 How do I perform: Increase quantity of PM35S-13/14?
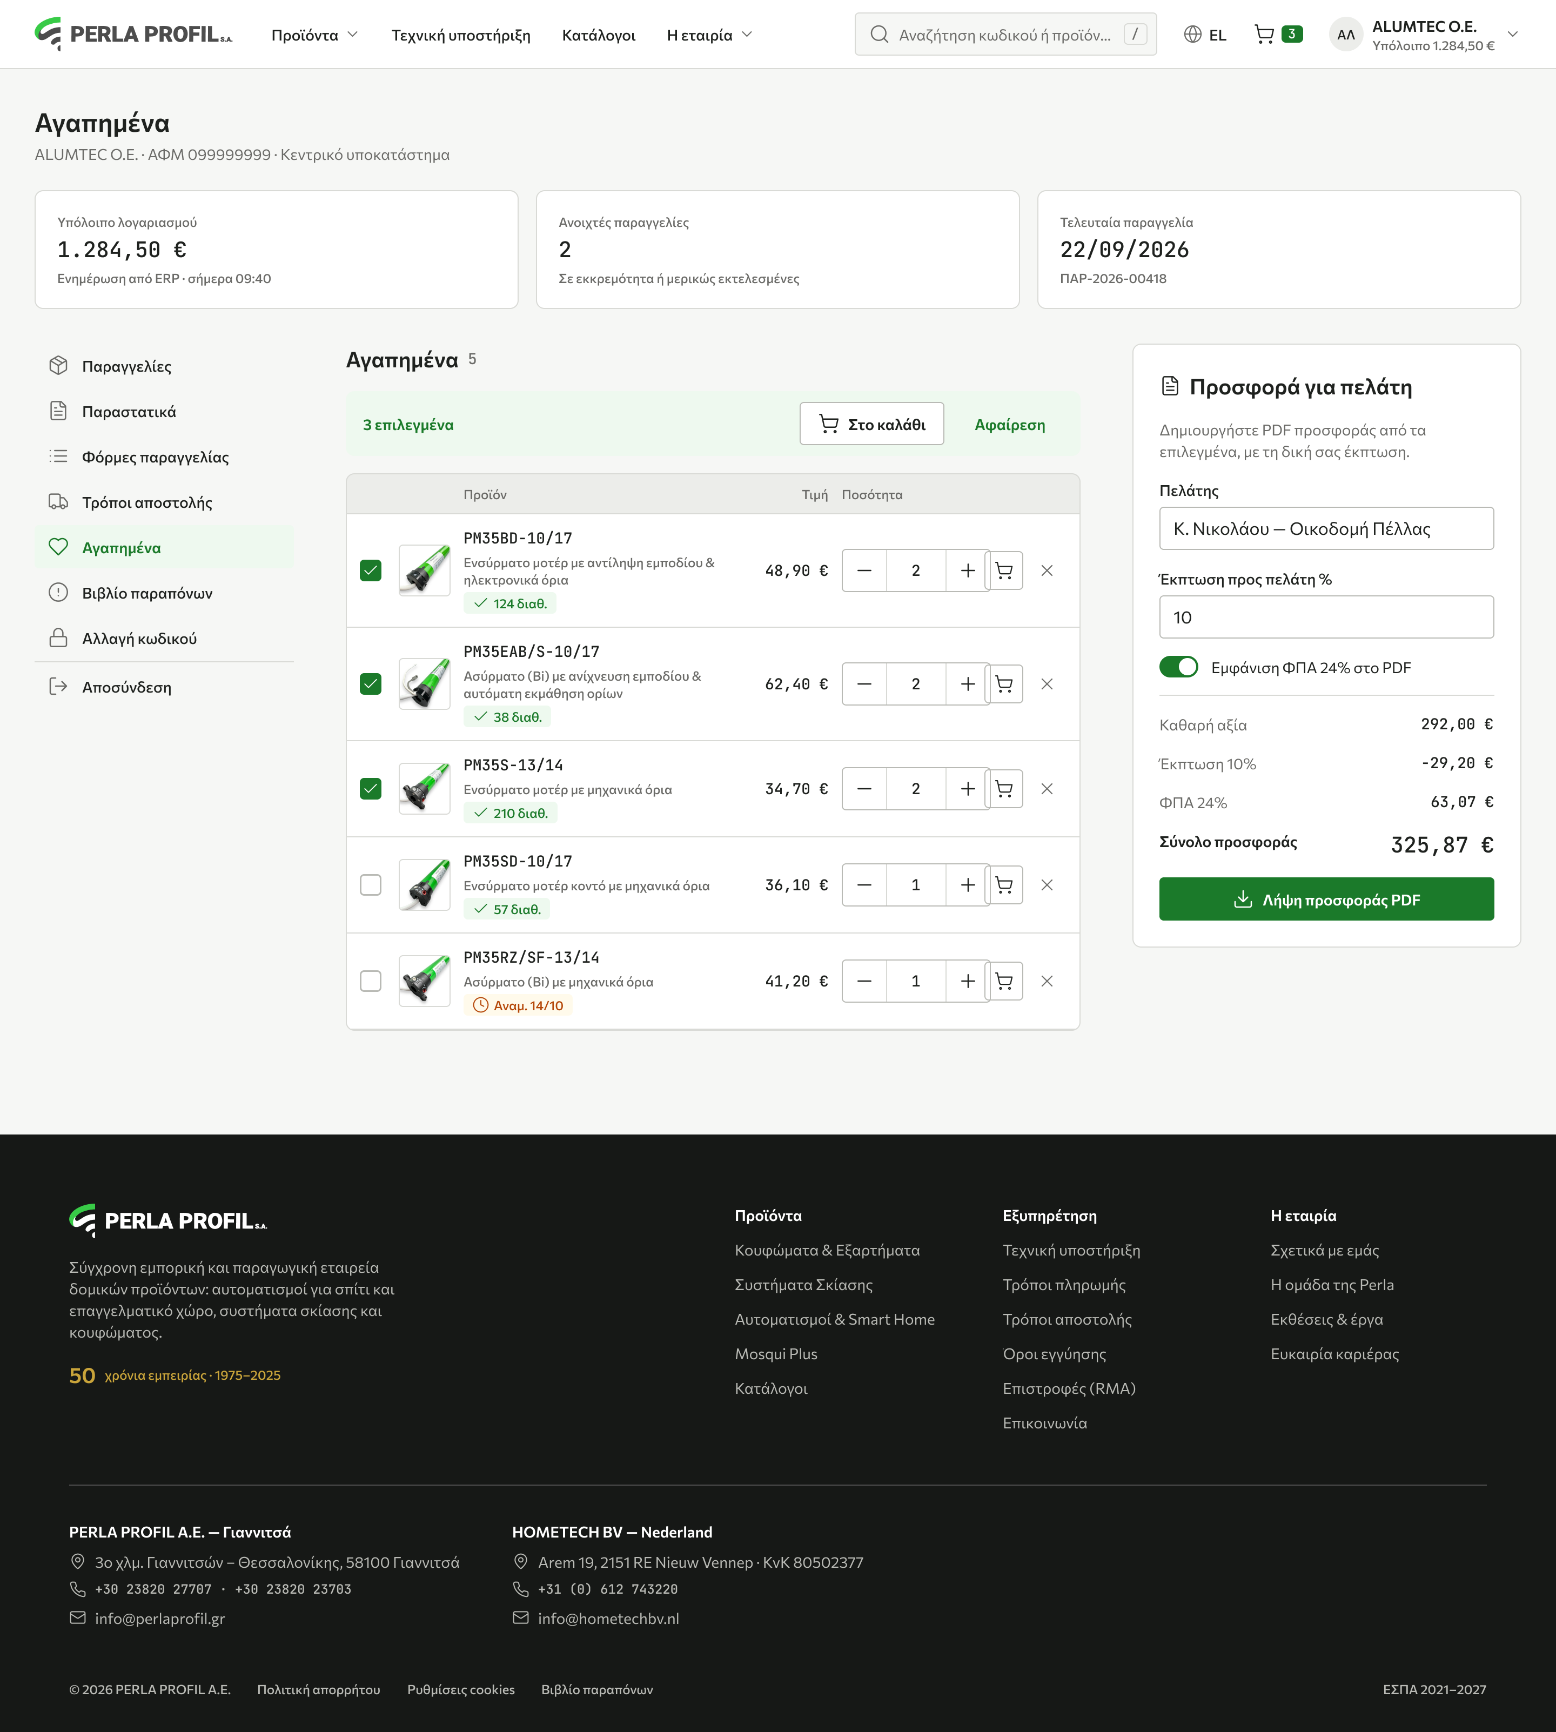(x=968, y=788)
